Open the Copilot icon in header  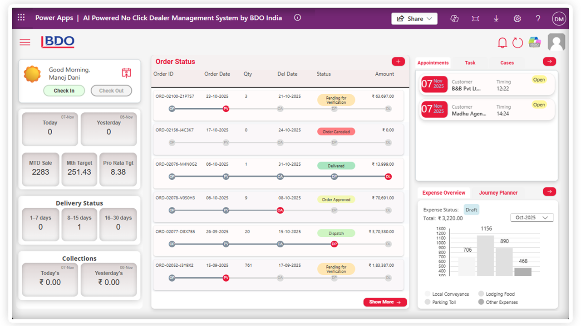(x=454, y=19)
